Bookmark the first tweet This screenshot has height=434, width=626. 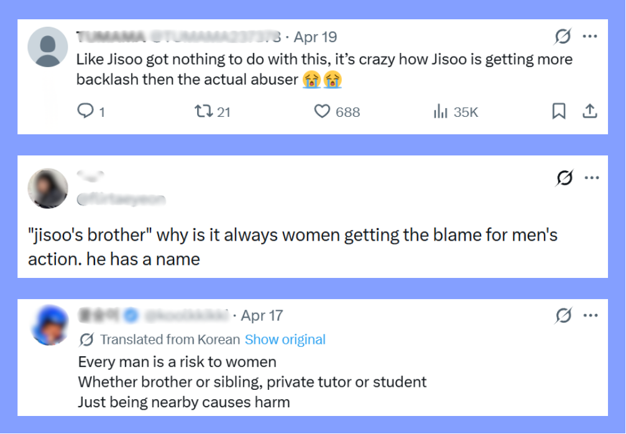click(x=559, y=111)
